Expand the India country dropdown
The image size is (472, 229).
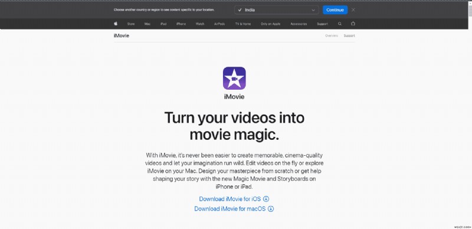click(276, 10)
